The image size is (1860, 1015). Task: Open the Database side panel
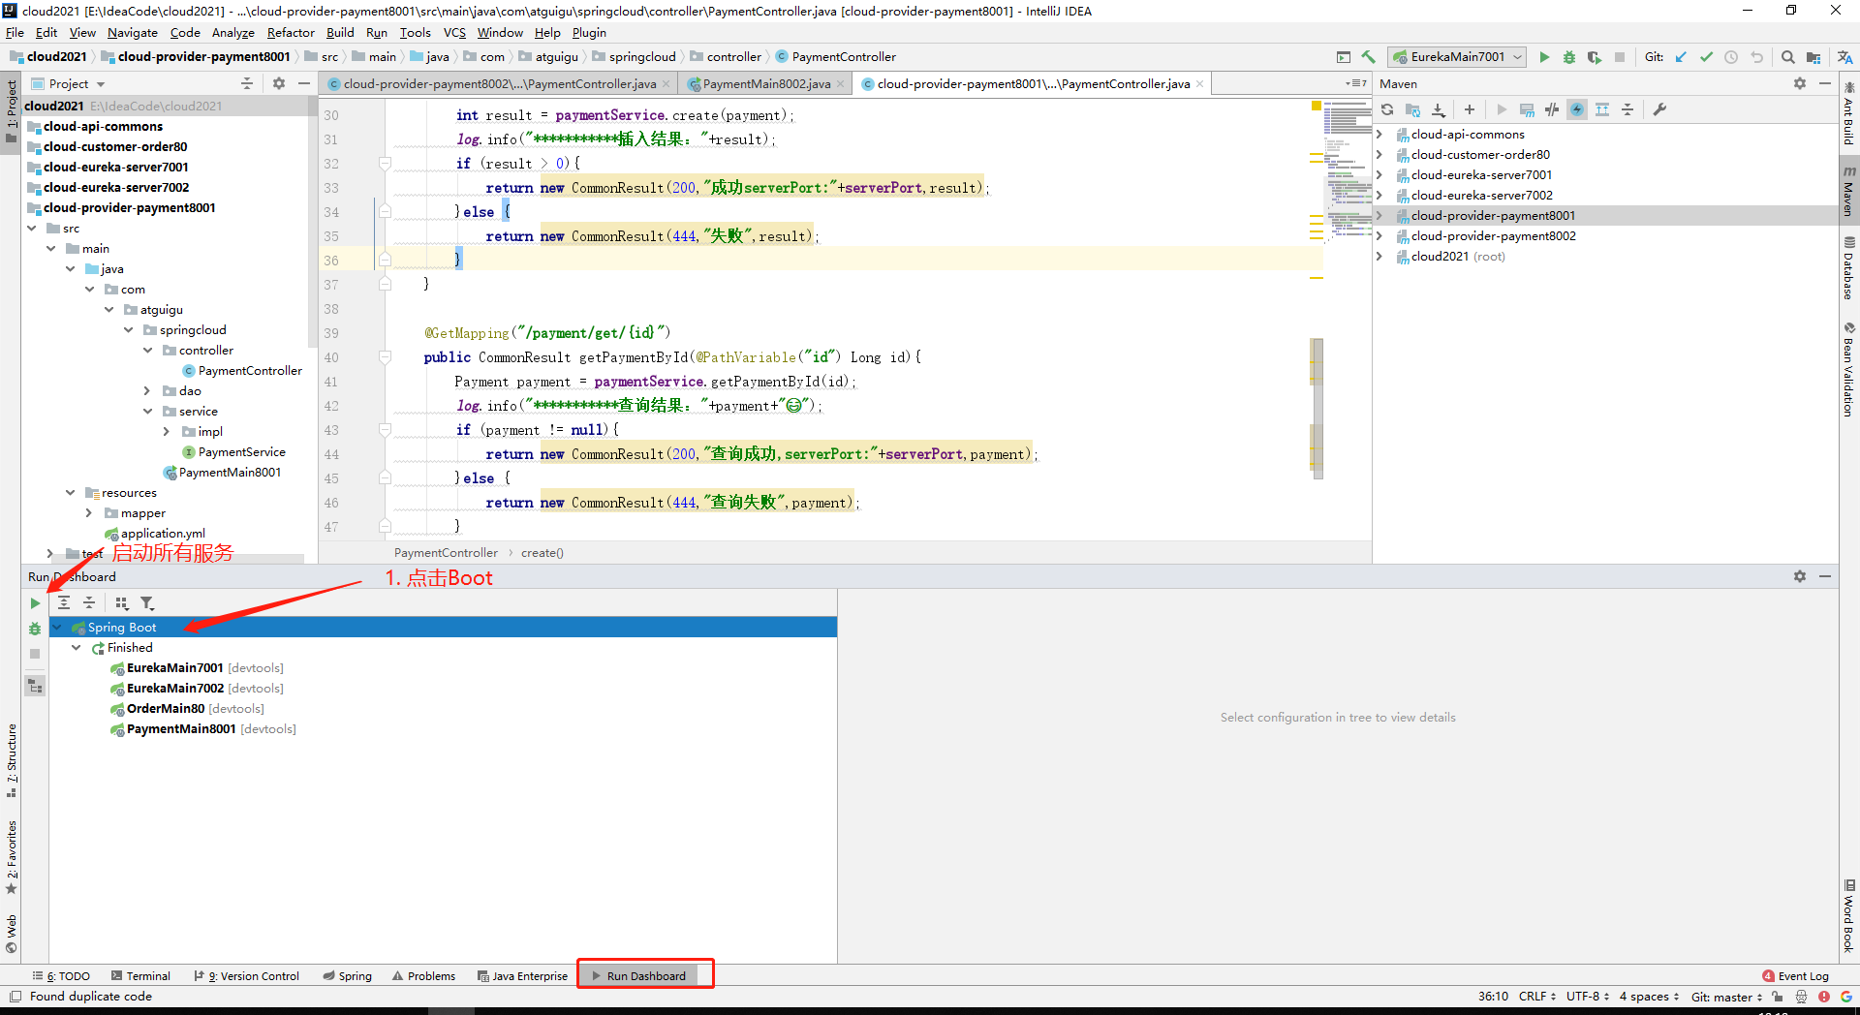(1848, 267)
